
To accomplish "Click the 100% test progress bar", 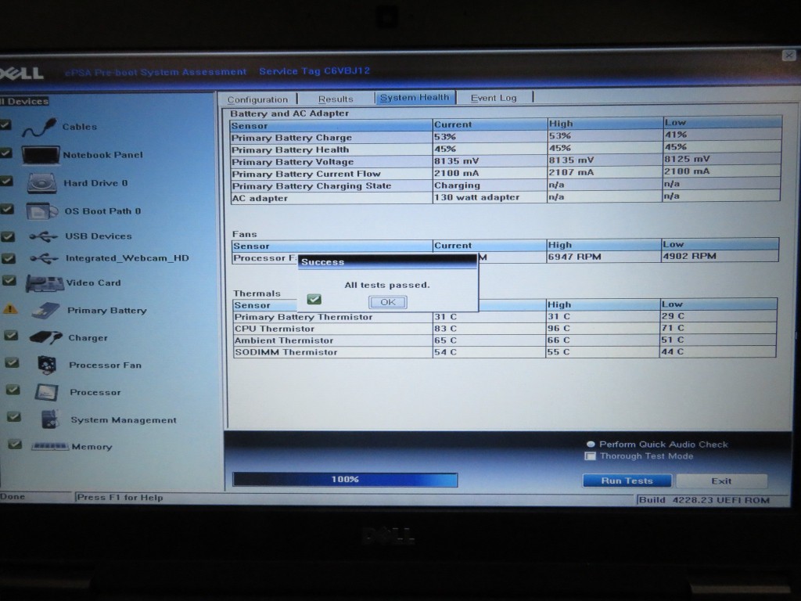I will pyautogui.click(x=345, y=480).
